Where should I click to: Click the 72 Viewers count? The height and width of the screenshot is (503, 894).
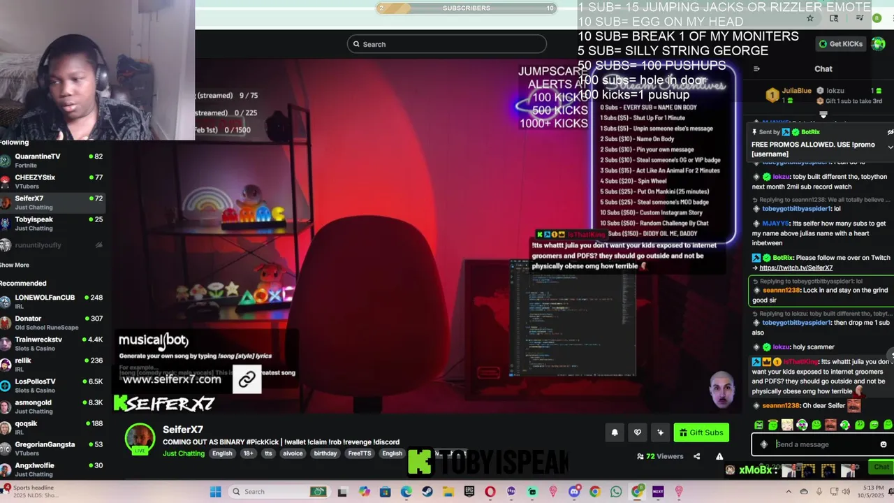click(660, 456)
